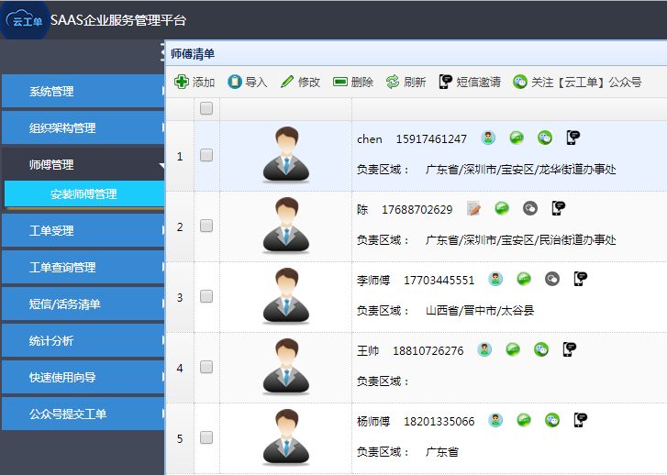Select the checkbox for row 3 李师傅
The width and height of the screenshot is (667, 475).
[x=206, y=296]
